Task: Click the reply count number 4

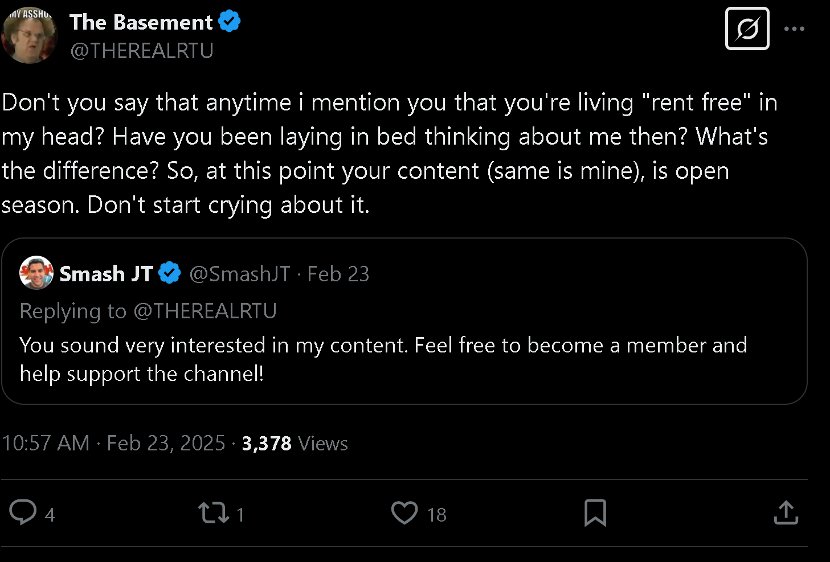Action: [50, 515]
